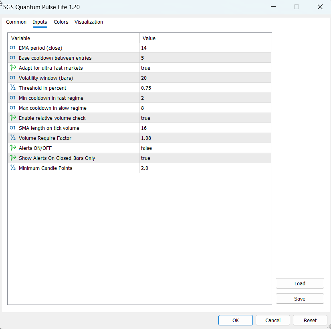The height and width of the screenshot is (329, 331).
Task: Select the Min cooldown in fast regime label
Action: [x=51, y=98]
